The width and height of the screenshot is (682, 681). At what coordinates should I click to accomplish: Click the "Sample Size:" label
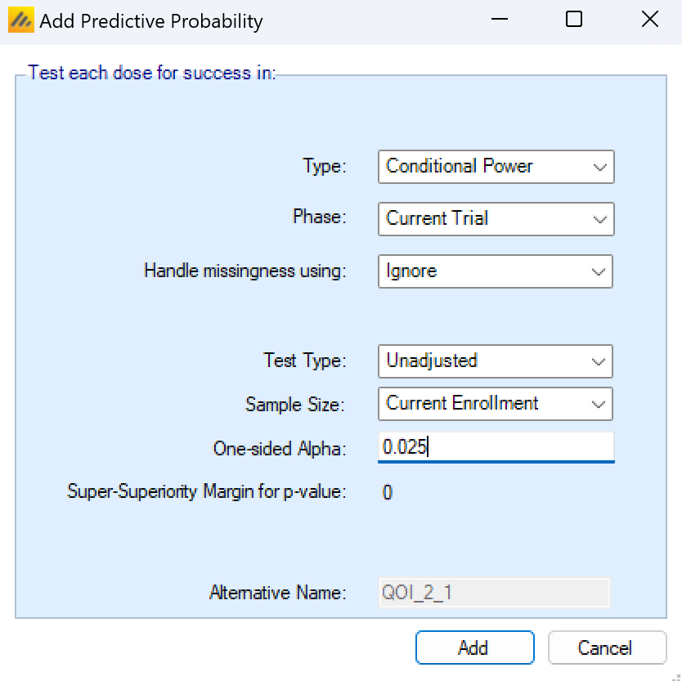click(x=296, y=404)
